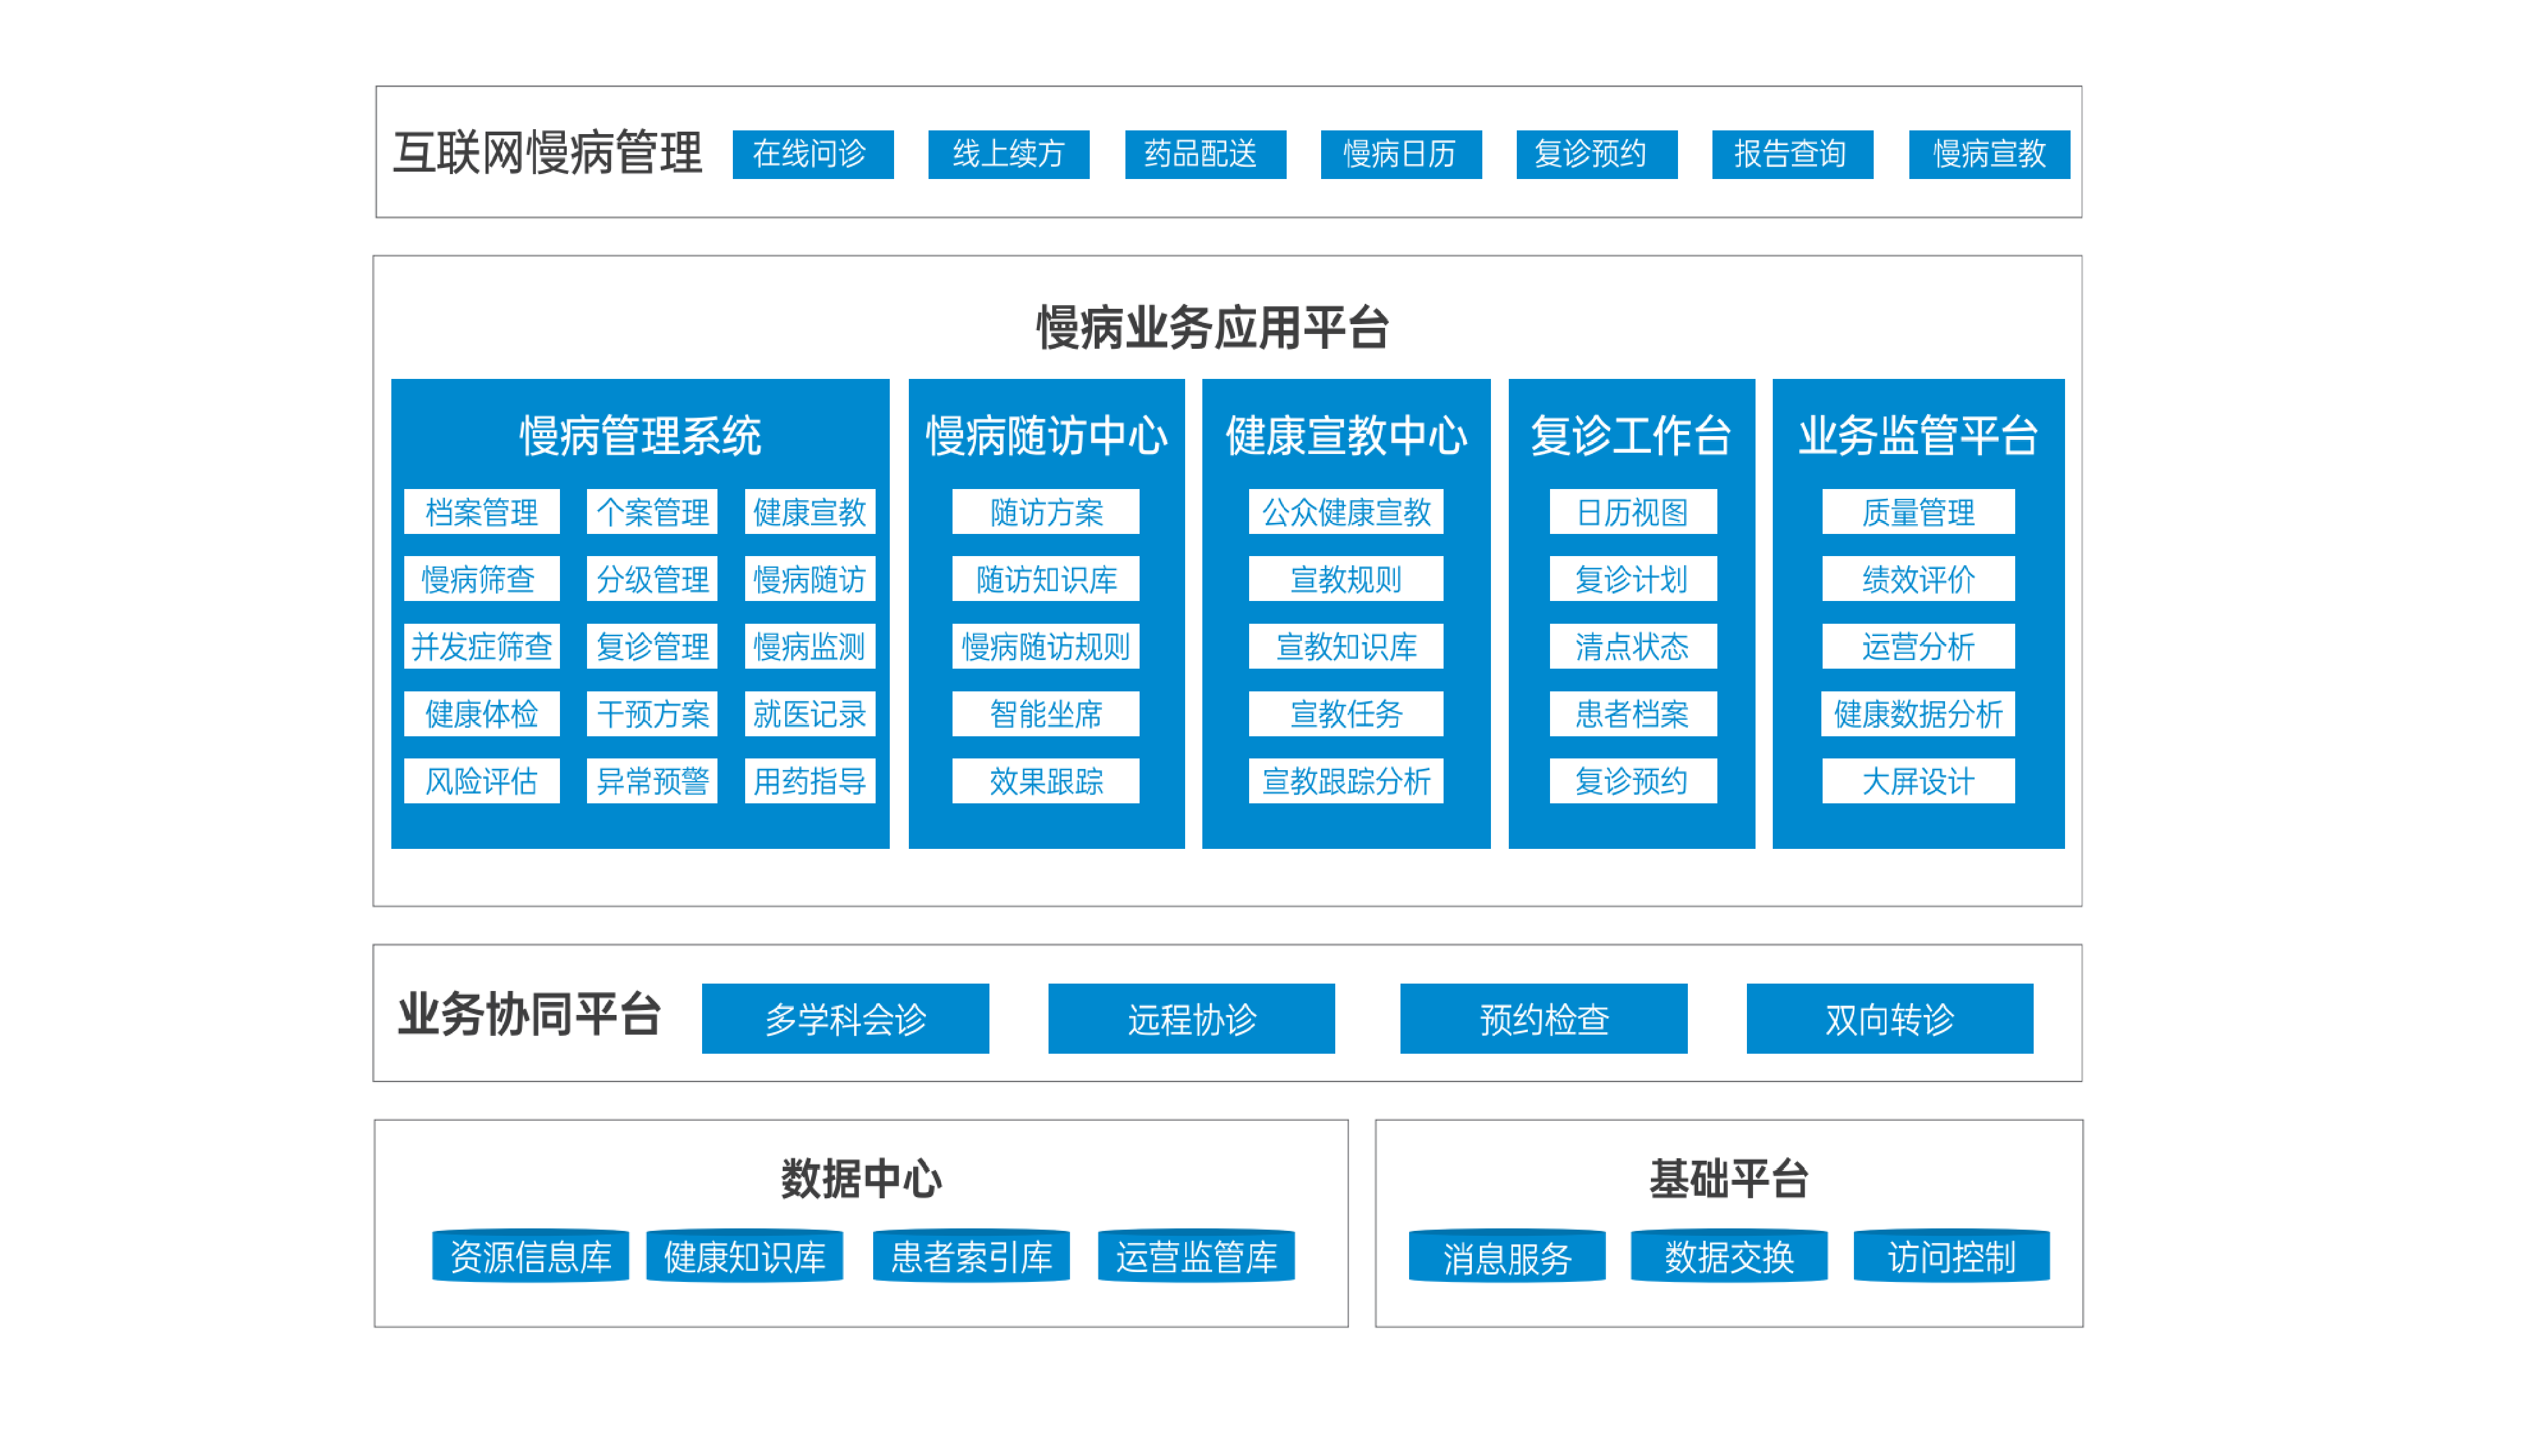Viewport: 2521px width, 1456px height.
Task: Click the 在线问诊 button
Action: click(x=812, y=154)
